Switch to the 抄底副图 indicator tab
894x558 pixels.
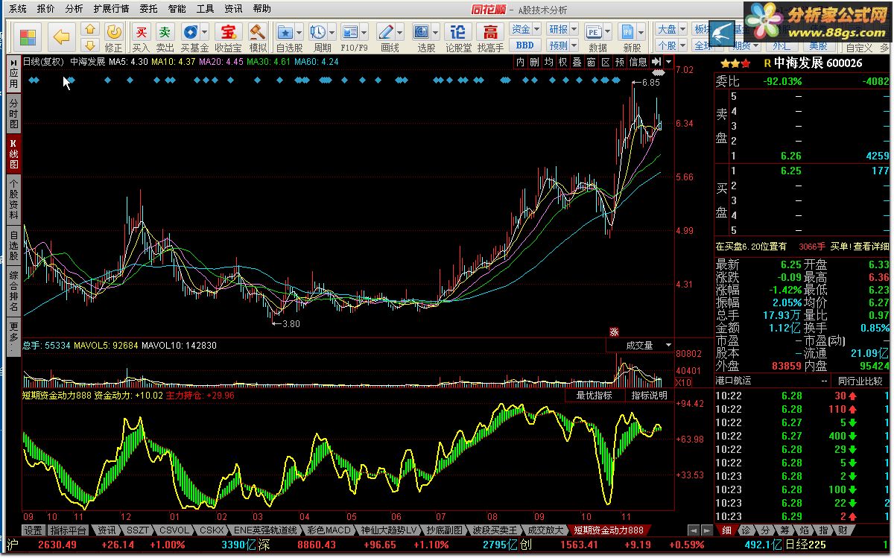tap(445, 530)
